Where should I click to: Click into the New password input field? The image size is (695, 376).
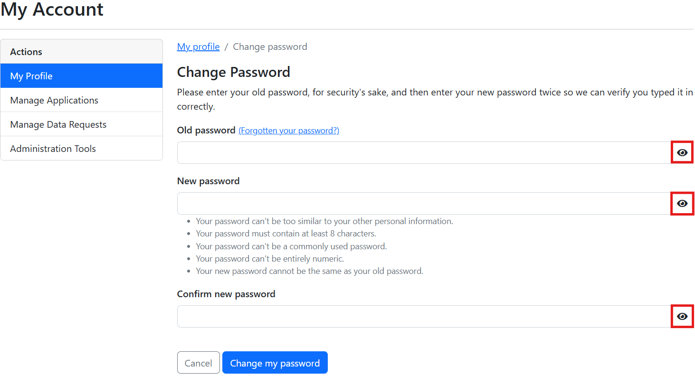tap(423, 203)
